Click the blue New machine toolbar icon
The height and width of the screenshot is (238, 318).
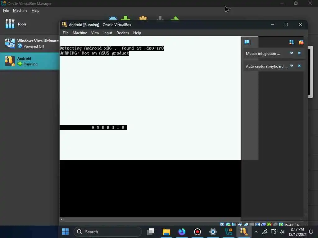tap(113, 18)
